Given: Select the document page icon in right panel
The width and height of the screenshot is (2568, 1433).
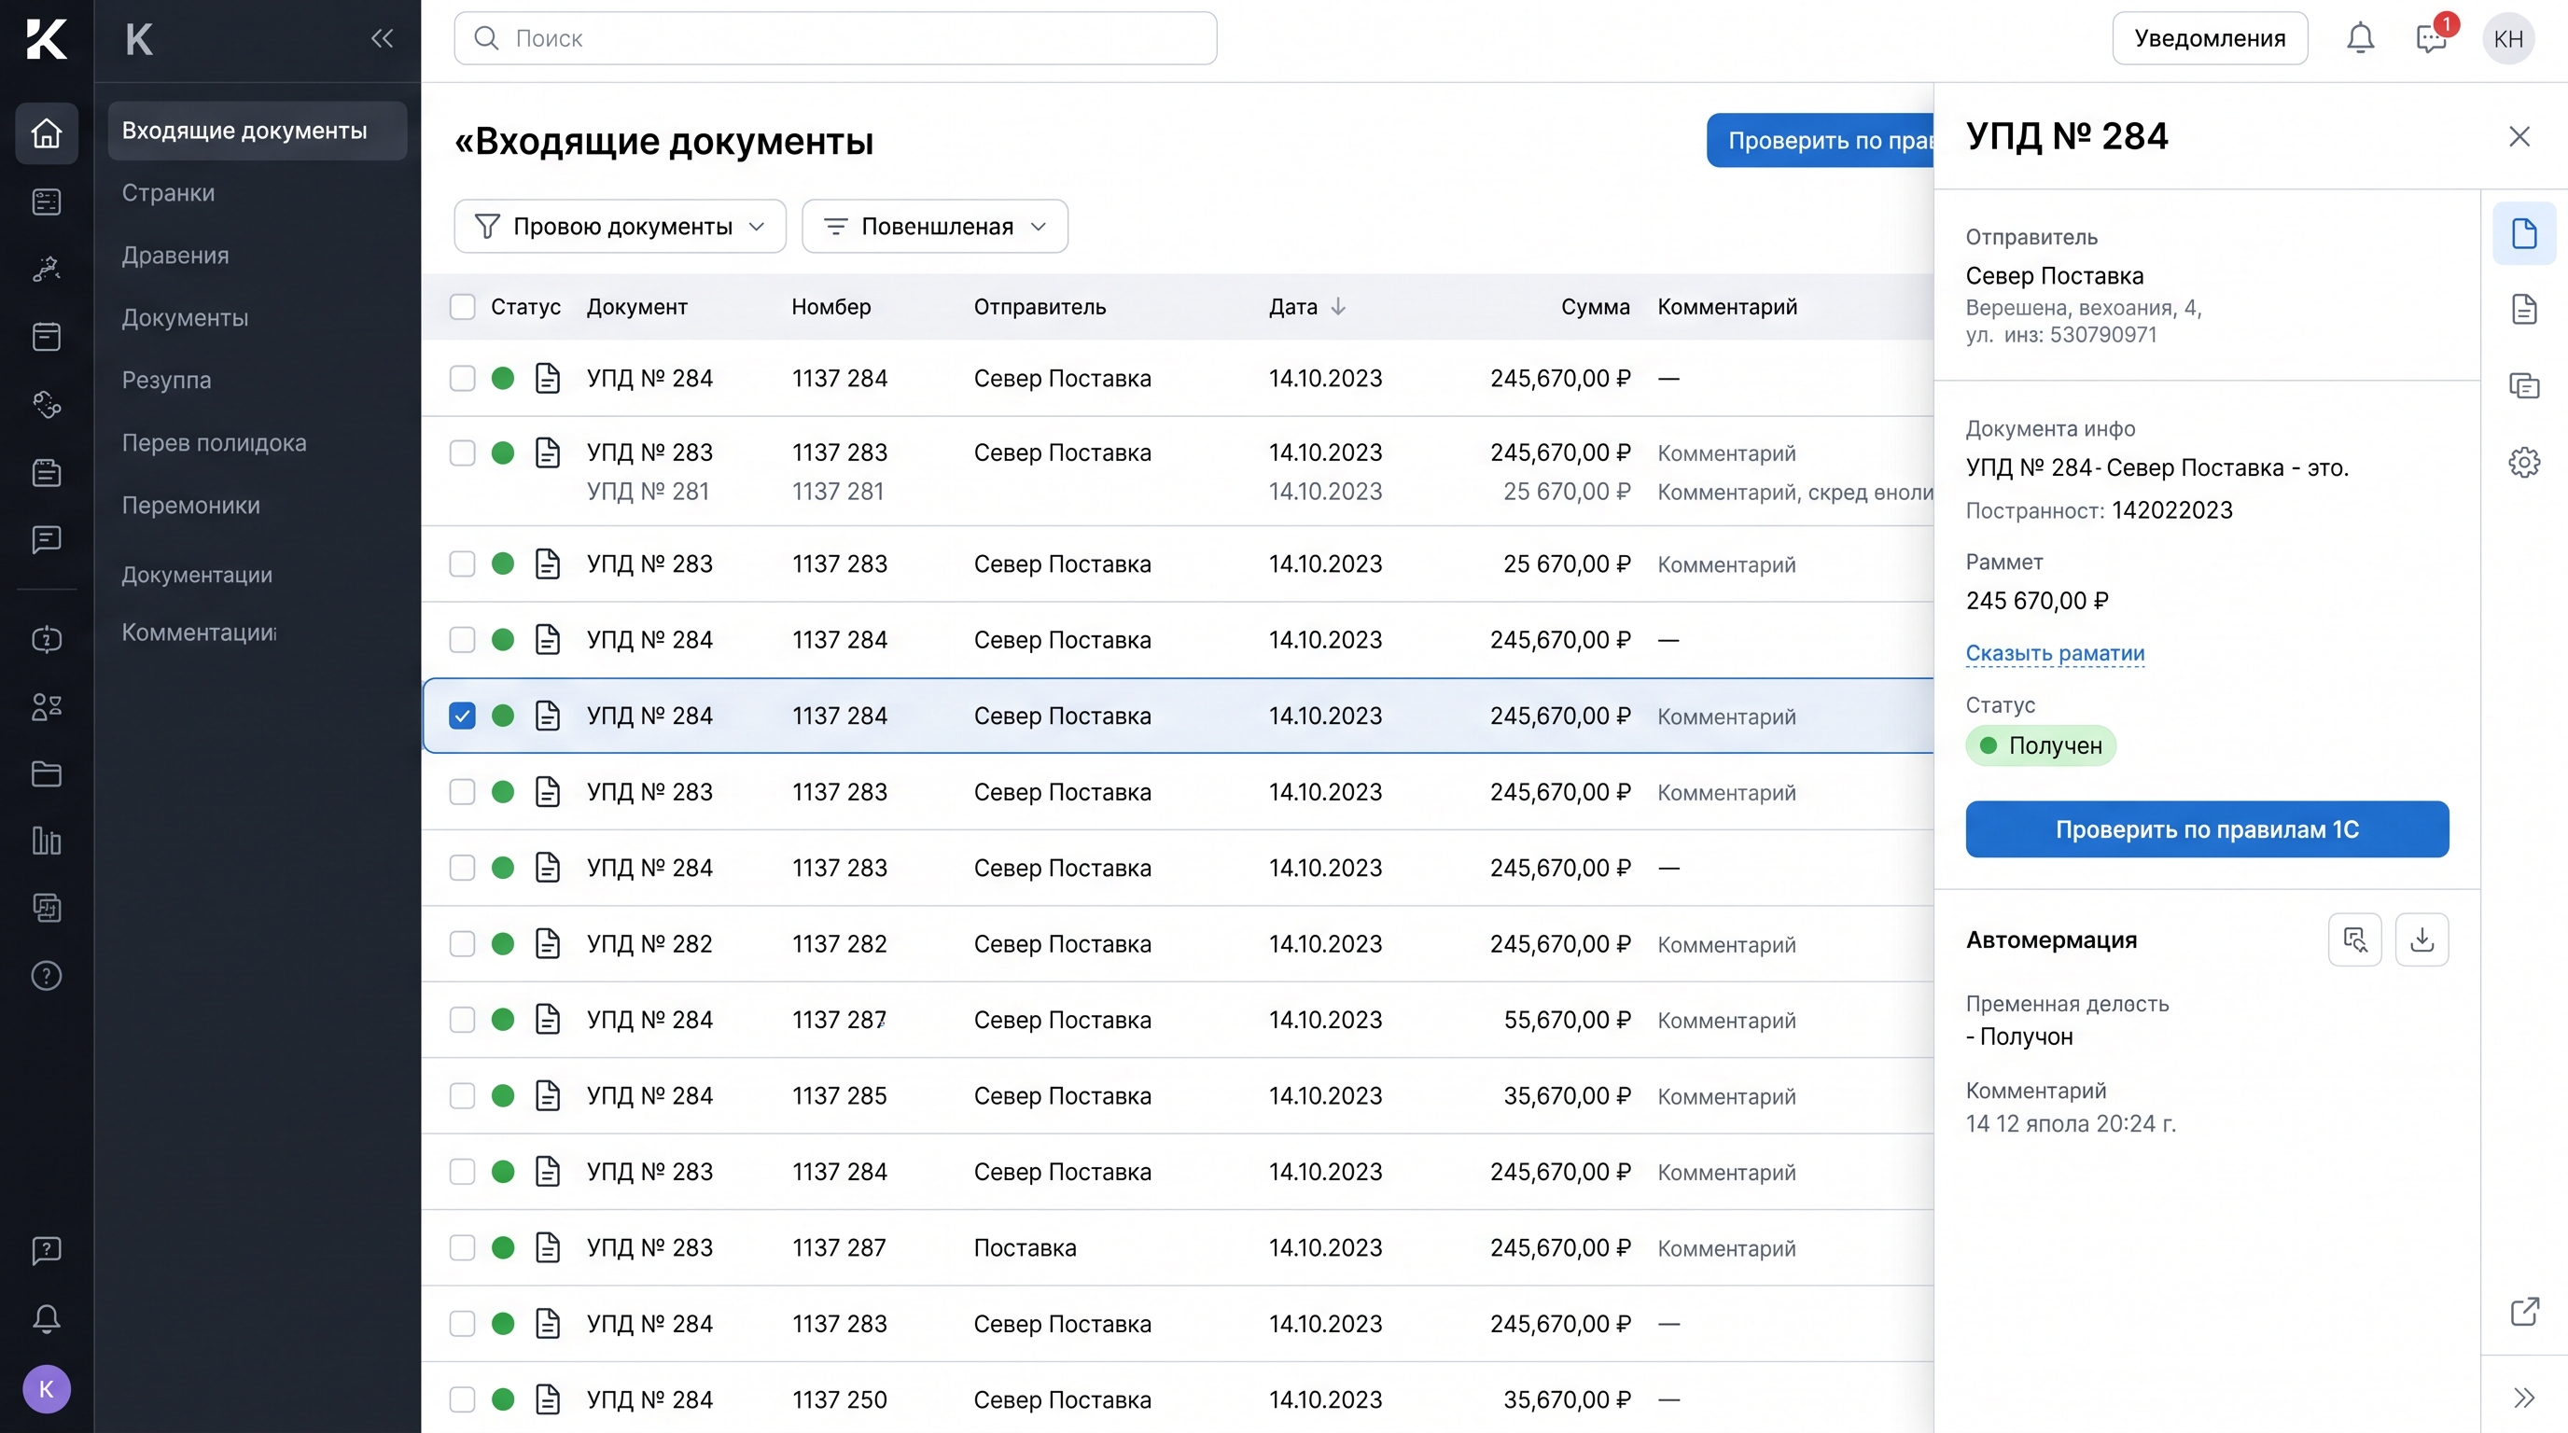Looking at the screenshot, I should pyautogui.click(x=2524, y=233).
